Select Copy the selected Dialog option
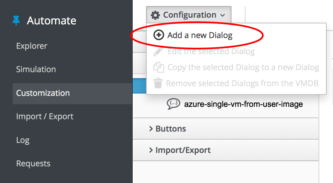The height and width of the screenshot is (183, 333). 243,67
